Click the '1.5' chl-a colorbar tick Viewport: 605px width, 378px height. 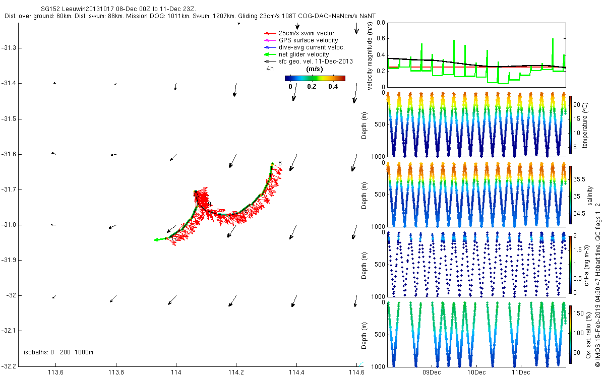(578, 249)
